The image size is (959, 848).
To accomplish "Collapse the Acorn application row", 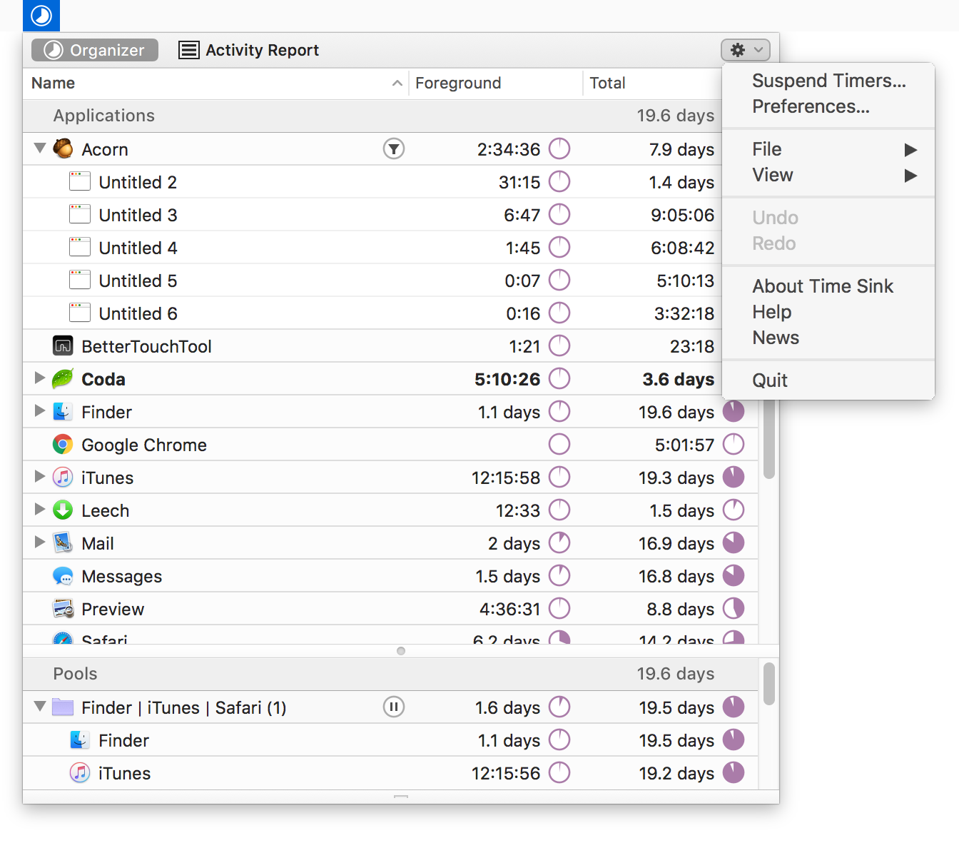I will pyautogui.click(x=40, y=148).
